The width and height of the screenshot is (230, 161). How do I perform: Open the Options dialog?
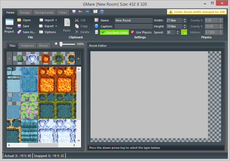tap(48, 32)
